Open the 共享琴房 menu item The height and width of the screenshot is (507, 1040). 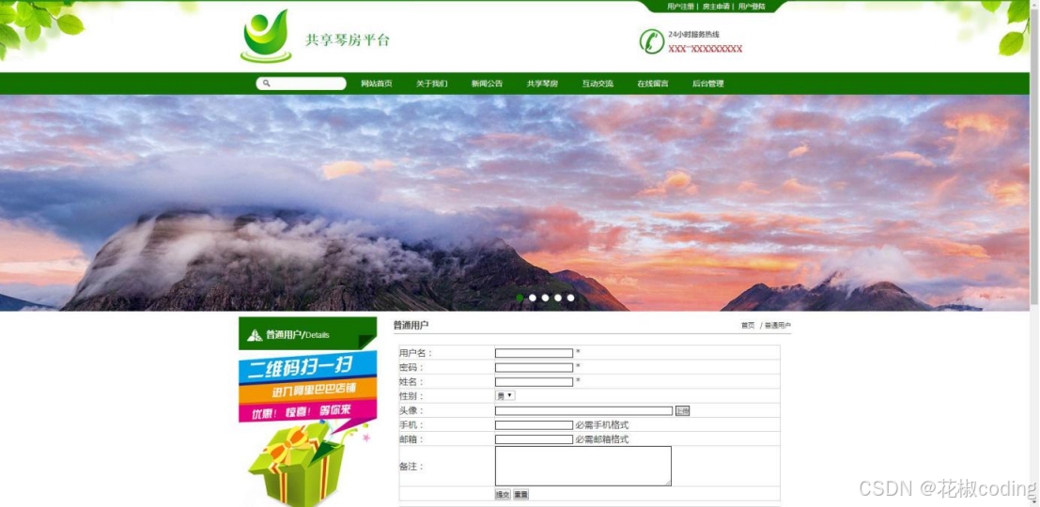[x=543, y=84]
